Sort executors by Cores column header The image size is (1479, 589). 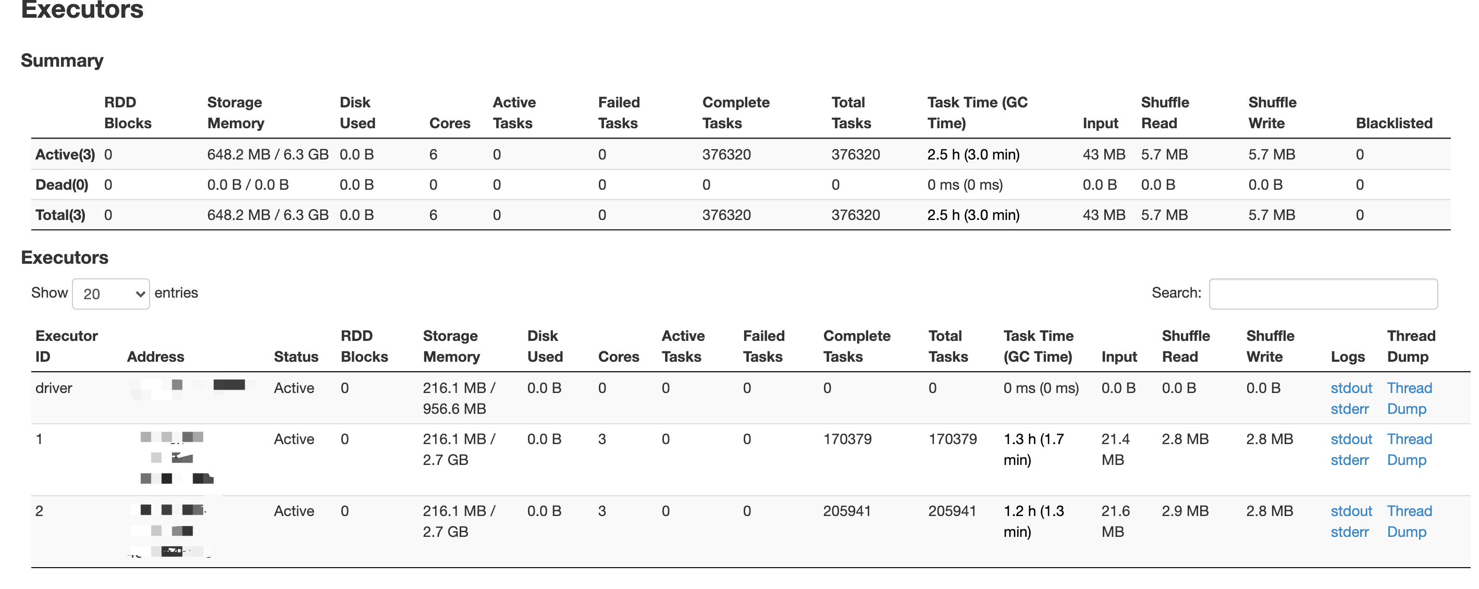[618, 357]
